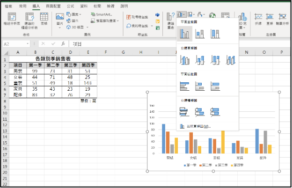The image size is (292, 188).
Task: Select row 10 header
Action: click(5, 113)
